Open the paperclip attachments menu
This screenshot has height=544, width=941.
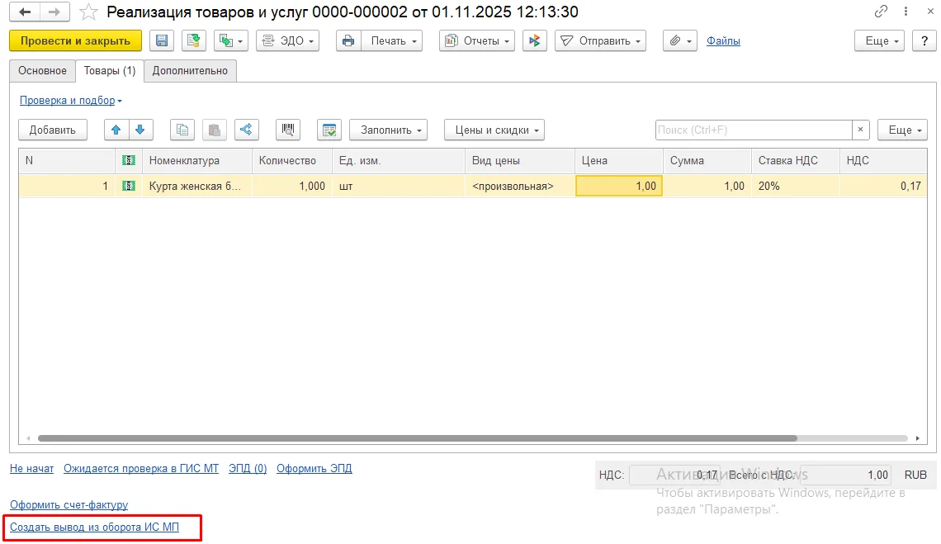[x=680, y=40]
